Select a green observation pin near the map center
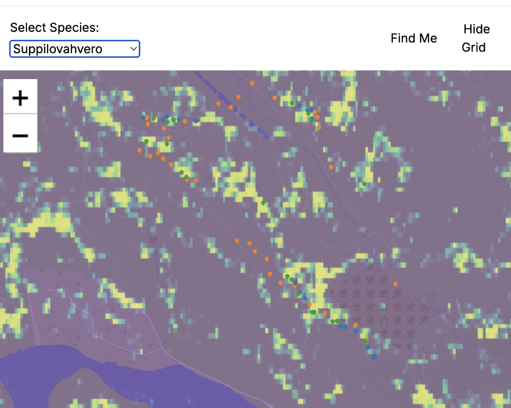The height and width of the screenshot is (408, 511). click(x=263, y=203)
